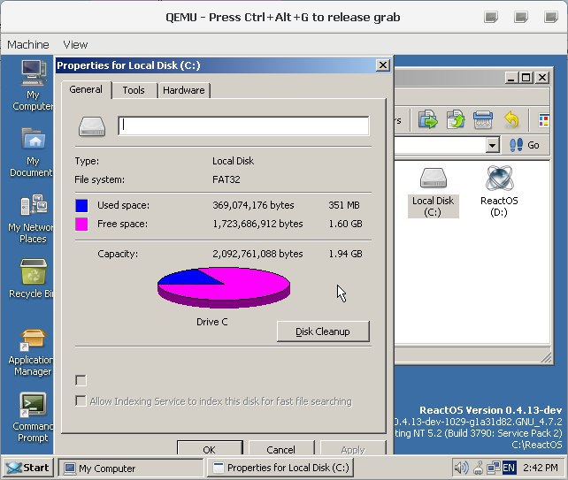
Task: Click the Undo yellow arrow icon
Action: 511,120
